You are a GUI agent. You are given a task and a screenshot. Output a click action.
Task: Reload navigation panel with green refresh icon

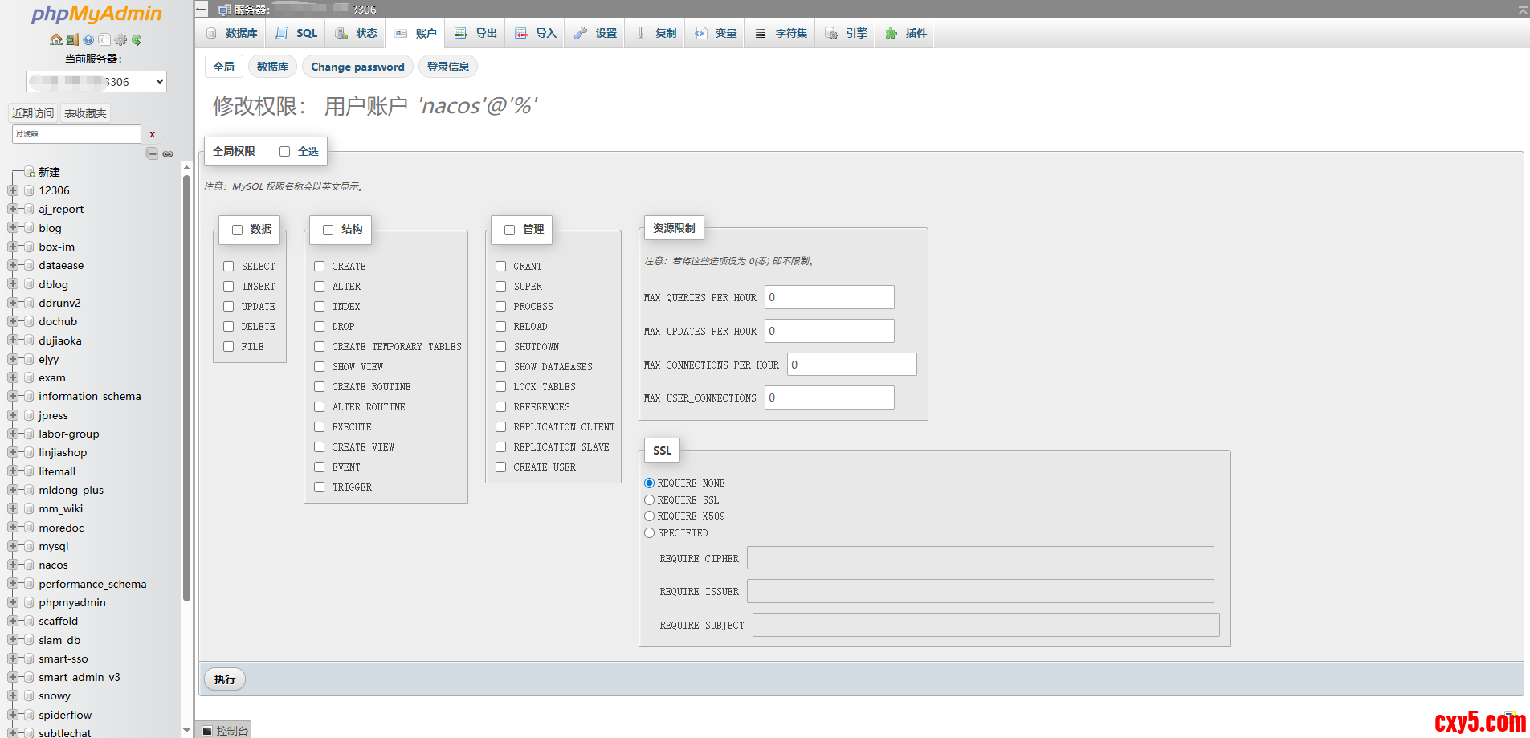click(x=137, y=39)
